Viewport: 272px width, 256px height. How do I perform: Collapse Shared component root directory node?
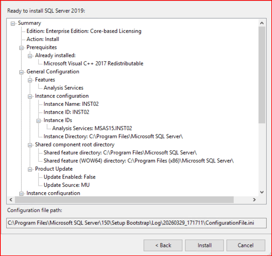pos(30,145)
